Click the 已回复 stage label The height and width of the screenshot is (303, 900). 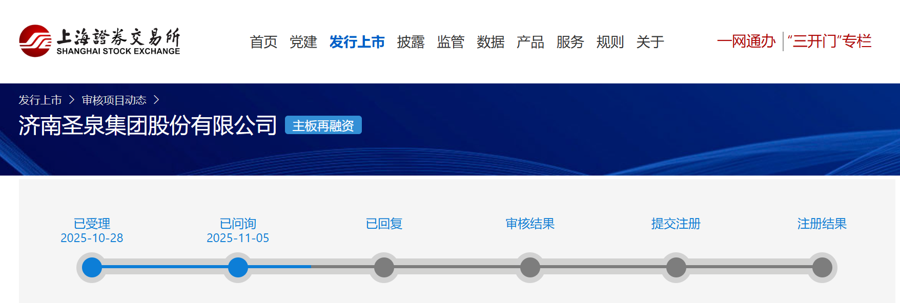point(384,224)
